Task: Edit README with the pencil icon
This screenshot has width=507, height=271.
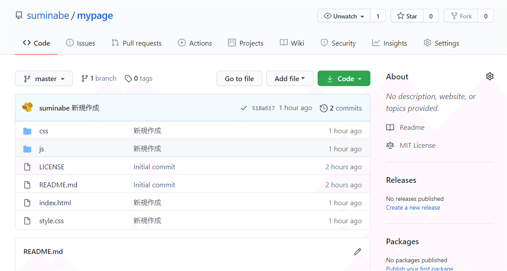Action: click(357, 252)
